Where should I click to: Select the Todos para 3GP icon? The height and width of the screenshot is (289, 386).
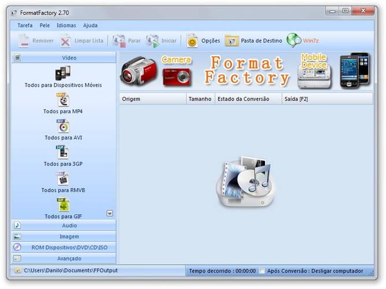coord(63,152)
